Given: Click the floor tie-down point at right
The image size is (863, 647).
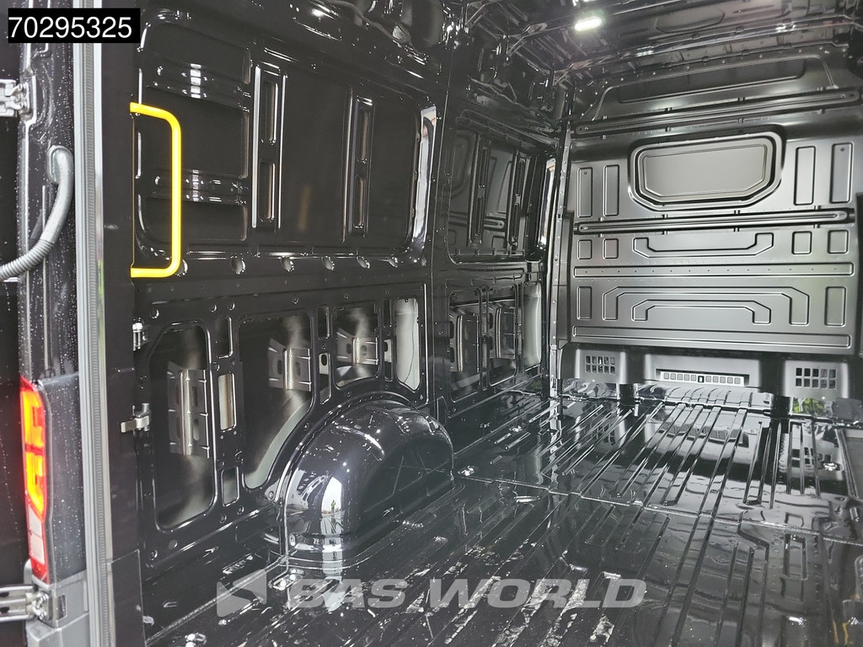Looking at the screenshot, I should pos(828,465).
